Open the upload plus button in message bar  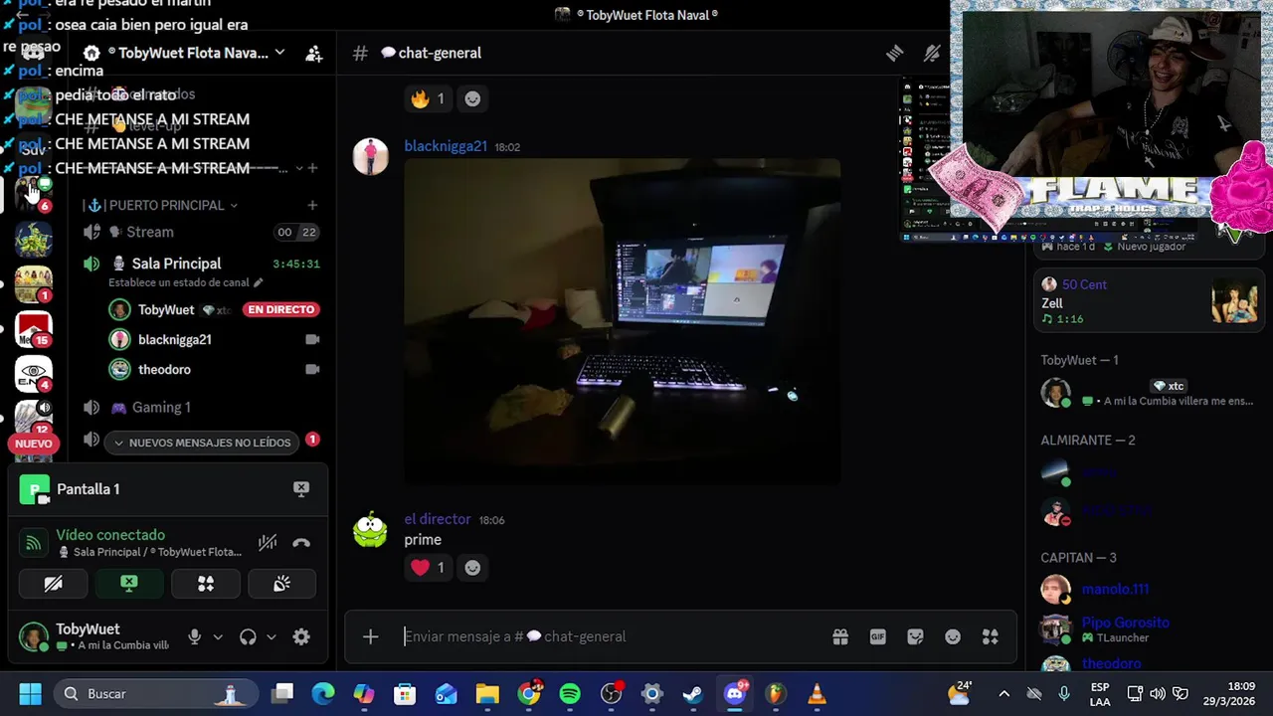coord(370,636)
